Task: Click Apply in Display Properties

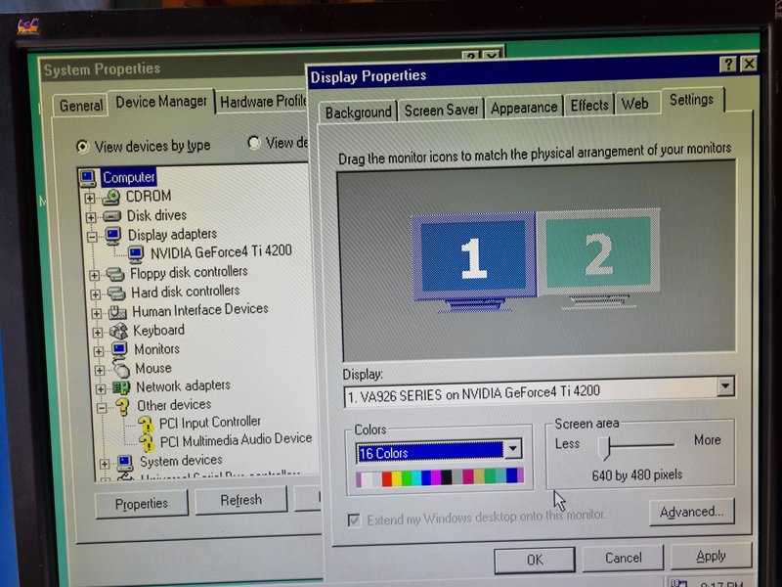Action: pos(711,556)
